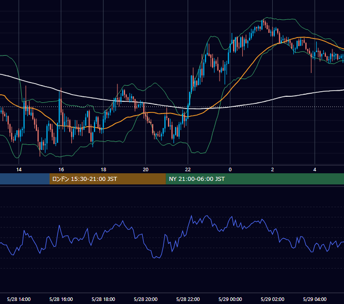Click the 22 hour label on price chart axis
The width and height of the screenshot is (344, 304).
188,170
